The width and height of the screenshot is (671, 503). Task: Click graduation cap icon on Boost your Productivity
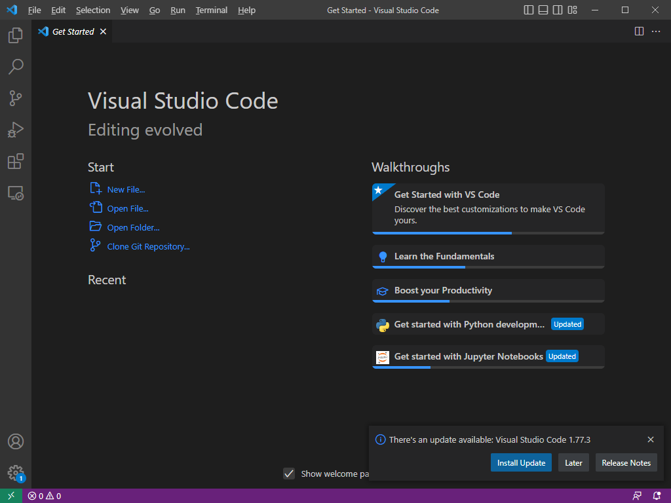(x=382, y=291)
